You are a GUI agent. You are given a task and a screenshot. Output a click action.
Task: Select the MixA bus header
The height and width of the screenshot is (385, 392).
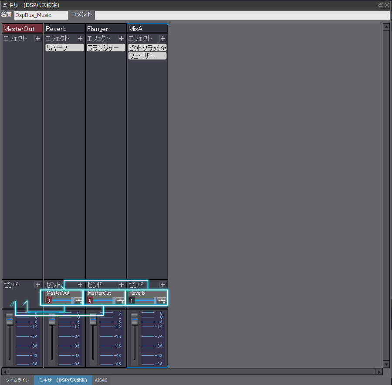tap(148, 28)
